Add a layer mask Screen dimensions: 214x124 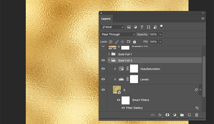(x=167, y=115)
